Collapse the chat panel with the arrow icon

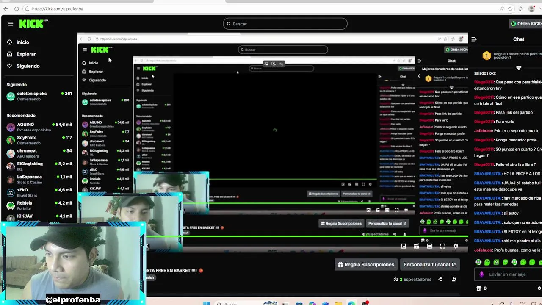(x=474, y=39)
